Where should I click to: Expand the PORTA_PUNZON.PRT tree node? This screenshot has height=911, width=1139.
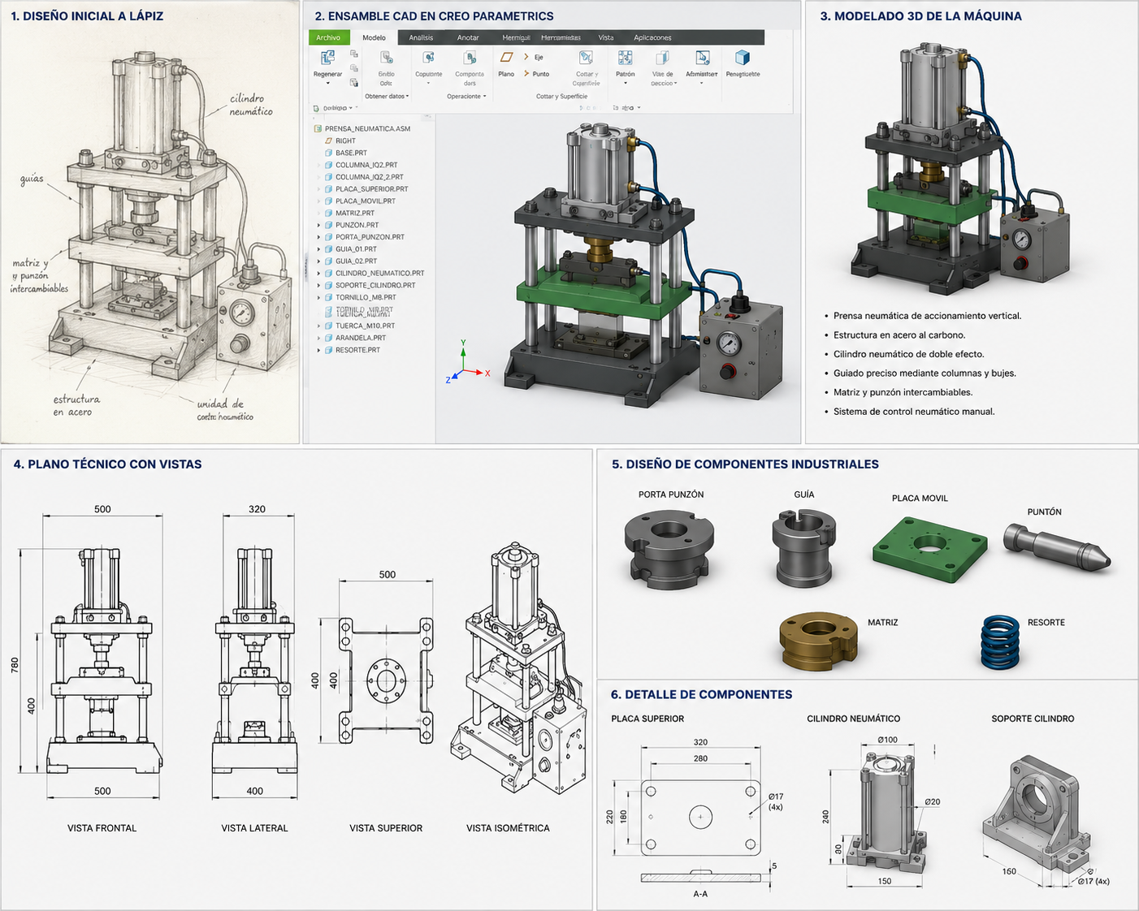318,237
